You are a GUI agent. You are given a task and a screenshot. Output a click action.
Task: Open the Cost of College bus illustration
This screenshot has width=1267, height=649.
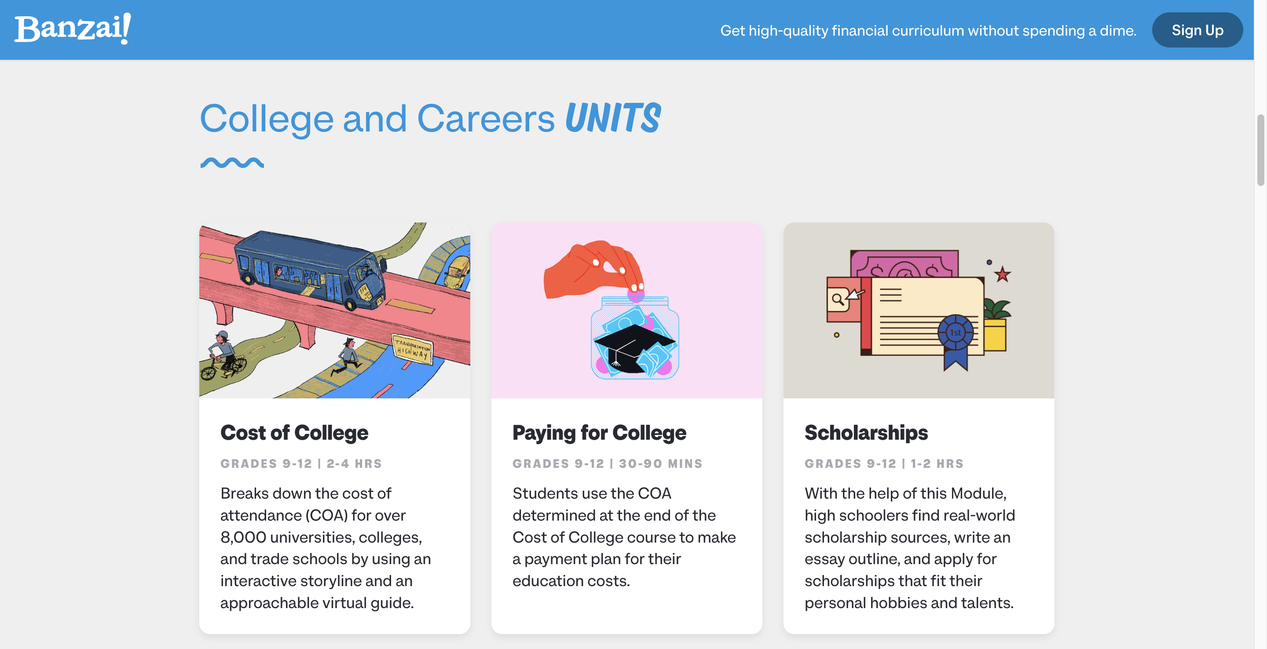click(x=334, y=310)
